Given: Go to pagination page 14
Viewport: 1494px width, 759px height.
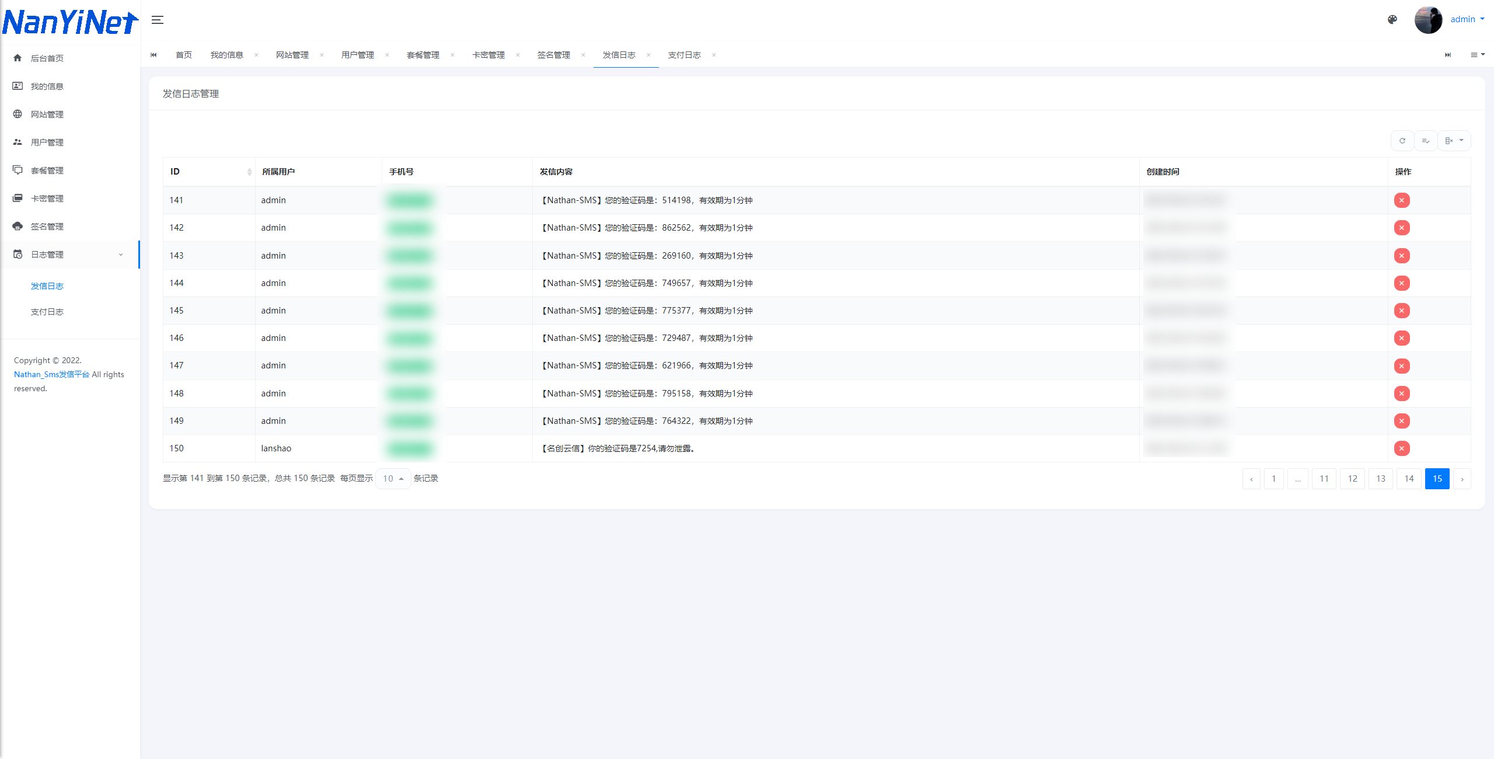Looking at the screenshot, I should pos(1409,479).
